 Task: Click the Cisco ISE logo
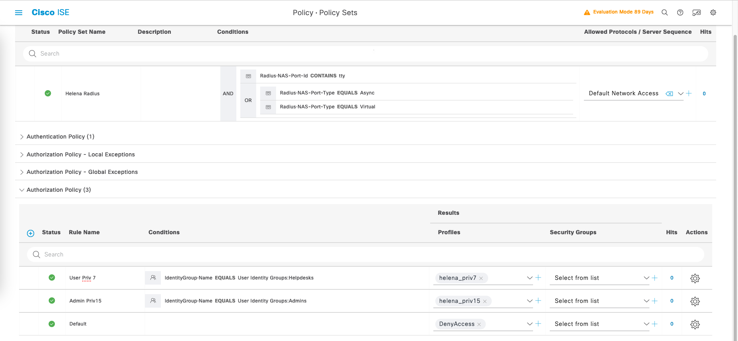[50, 13]
